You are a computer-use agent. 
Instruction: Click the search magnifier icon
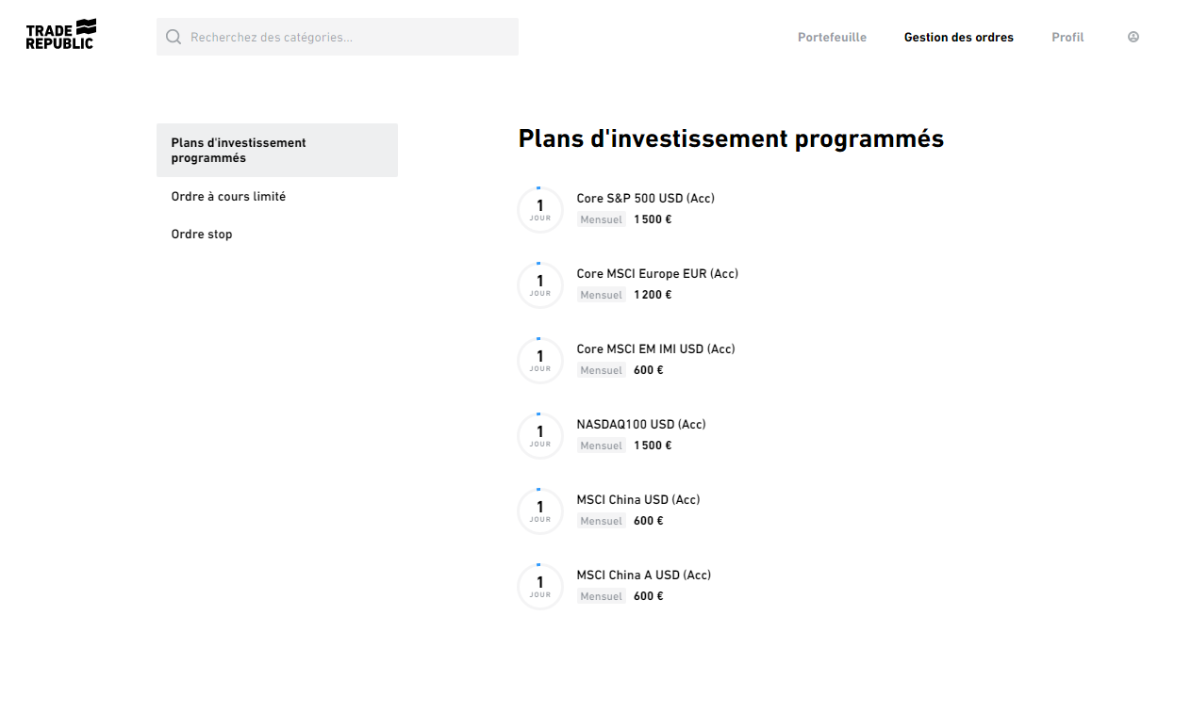pyautogui.click(x=174, y=37)
